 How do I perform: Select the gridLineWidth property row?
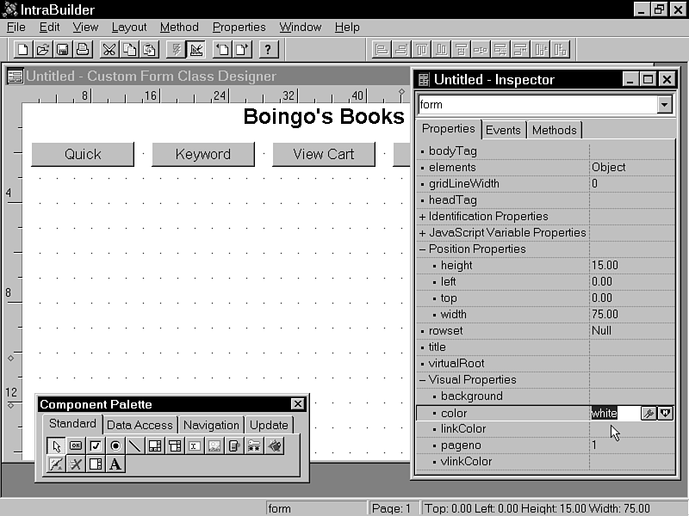[x=545, y=184]
